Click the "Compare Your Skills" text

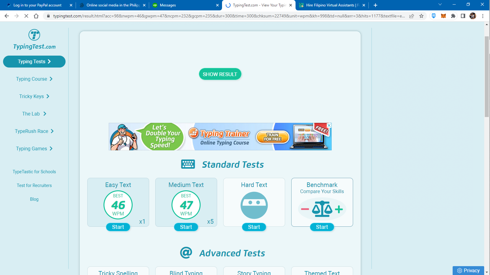pos(322,191)
